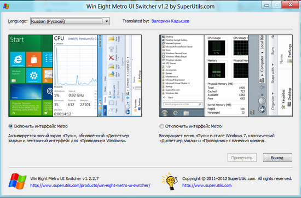Click the Copyright 2011–2012 SuperUtils.com text
The image size is (301, 198).
point(237,179)
